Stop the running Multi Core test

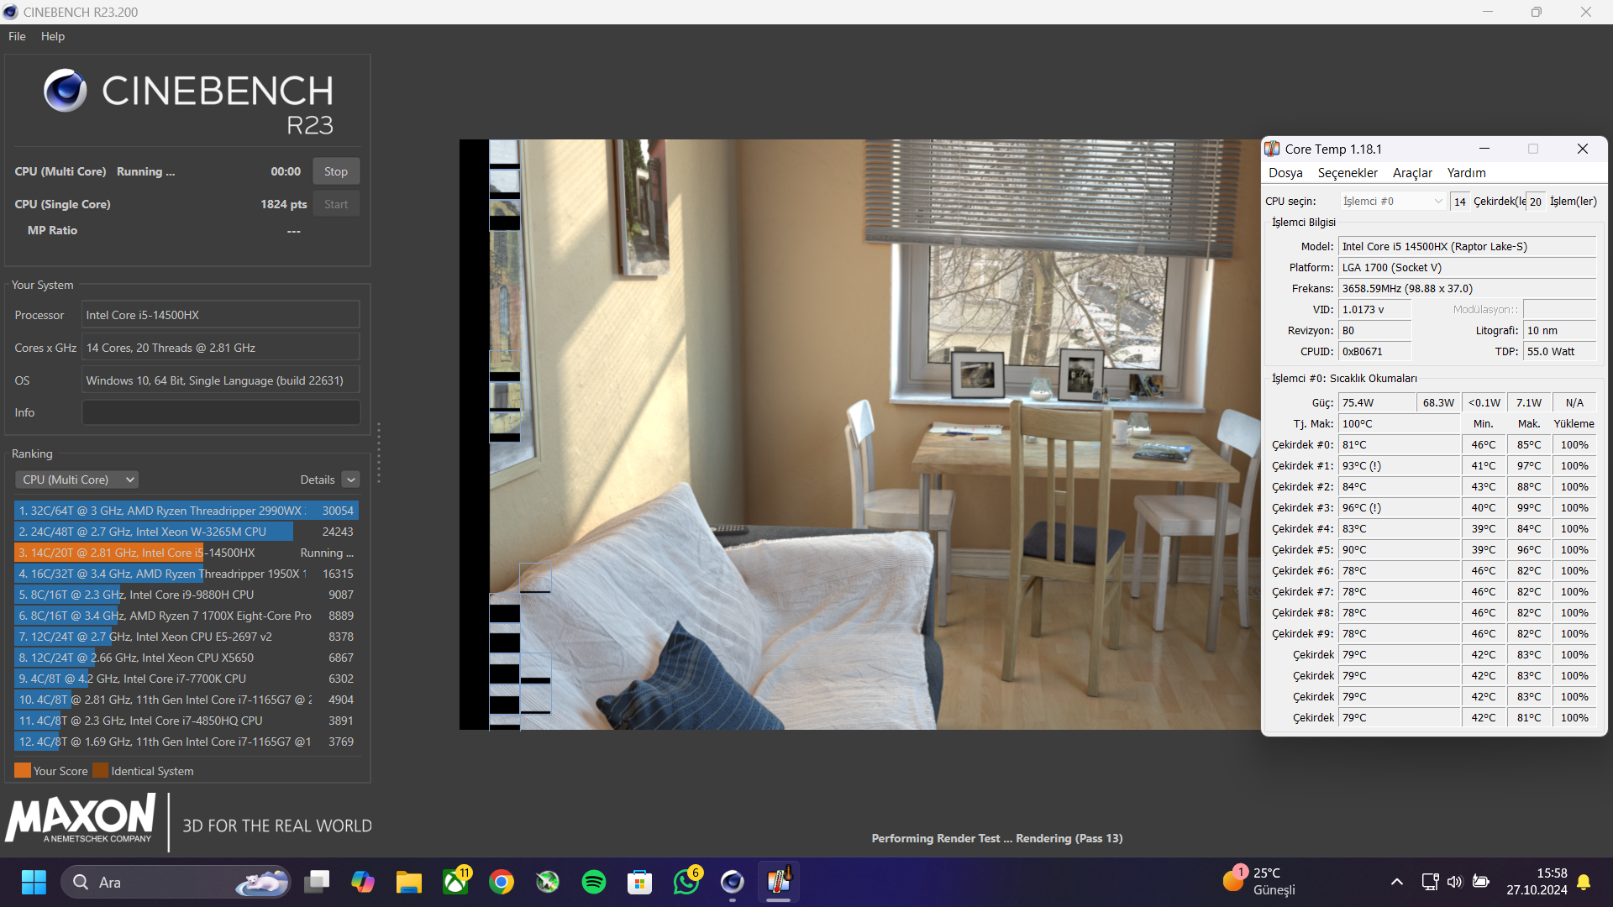click(335, 171)
